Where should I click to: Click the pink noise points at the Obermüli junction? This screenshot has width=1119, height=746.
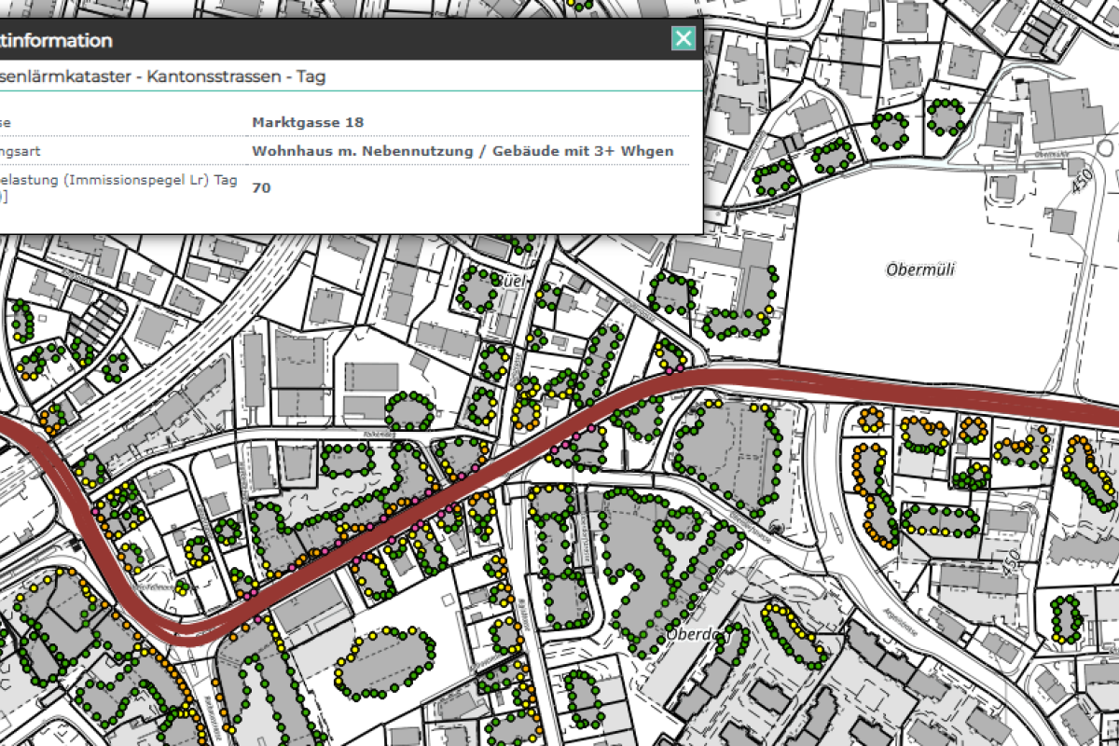click(x=674, y=369)
